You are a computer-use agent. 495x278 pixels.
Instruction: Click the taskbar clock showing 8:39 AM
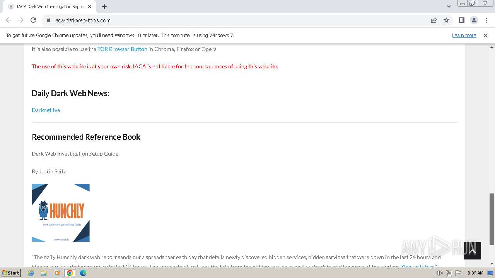(475, 273)
